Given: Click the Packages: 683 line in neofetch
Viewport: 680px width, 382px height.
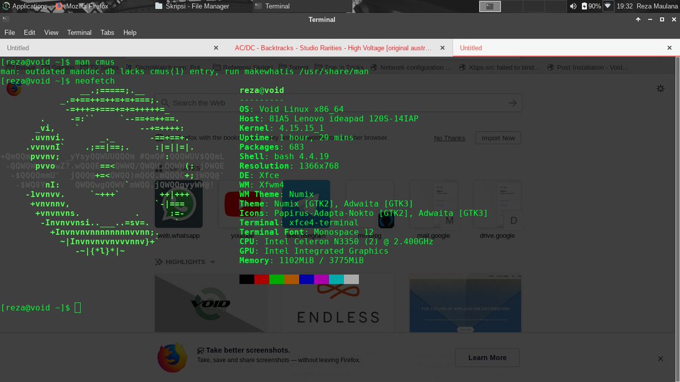Looking at the screenshot, I should click(x=272, y=147).
